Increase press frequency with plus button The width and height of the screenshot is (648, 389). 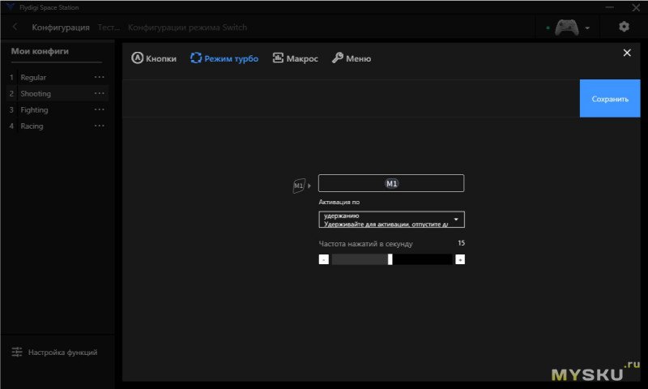460,259
